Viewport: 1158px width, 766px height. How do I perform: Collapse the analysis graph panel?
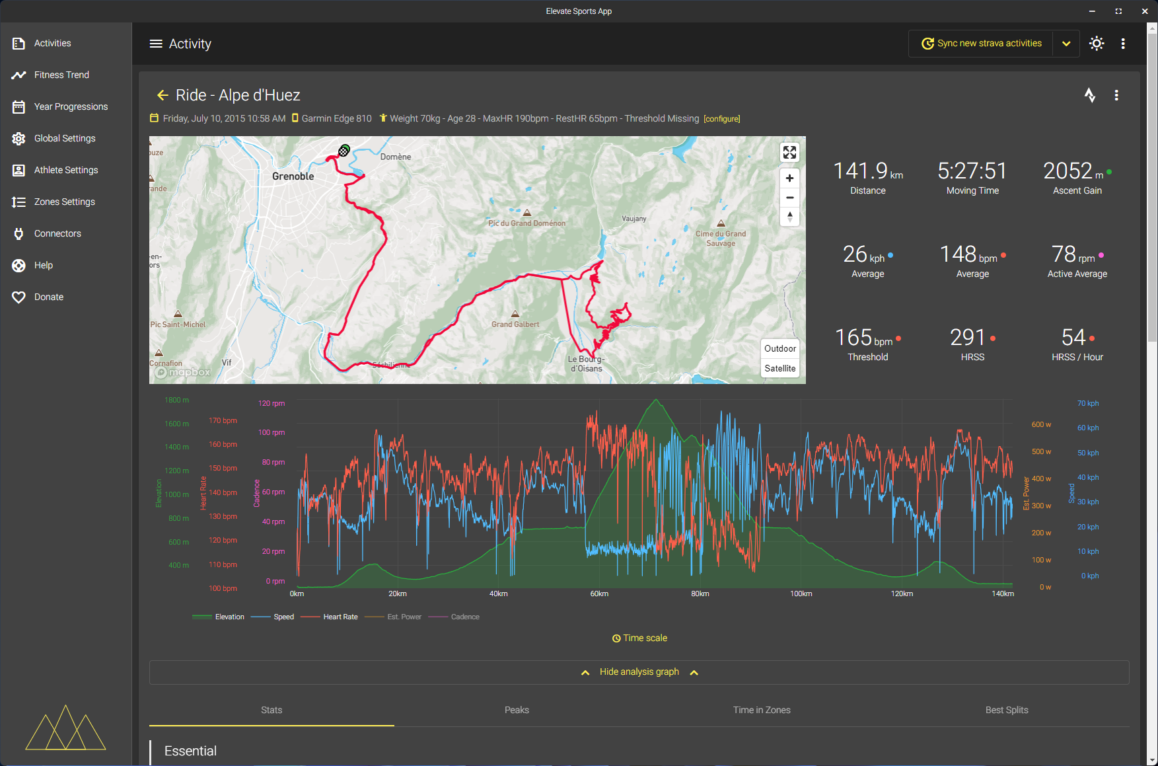click(x=639, y=672)
